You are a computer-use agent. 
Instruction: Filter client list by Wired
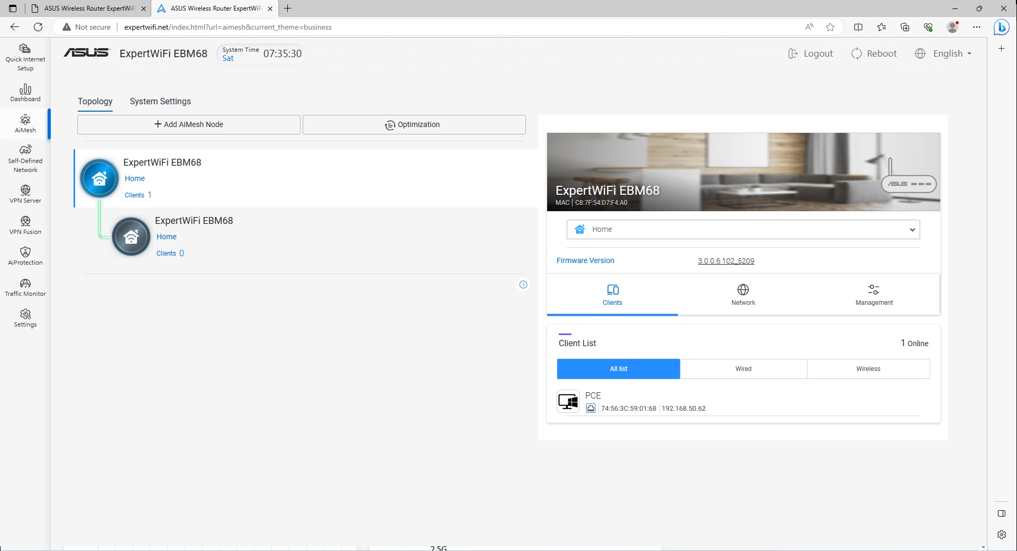[x=743, y=369]
